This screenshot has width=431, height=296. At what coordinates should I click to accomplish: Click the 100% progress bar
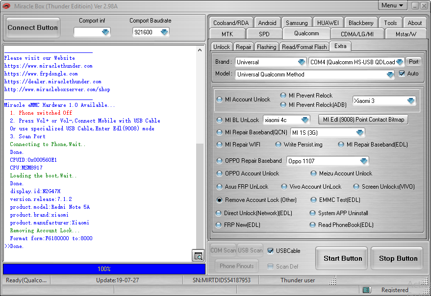click(x=104, y=269)
